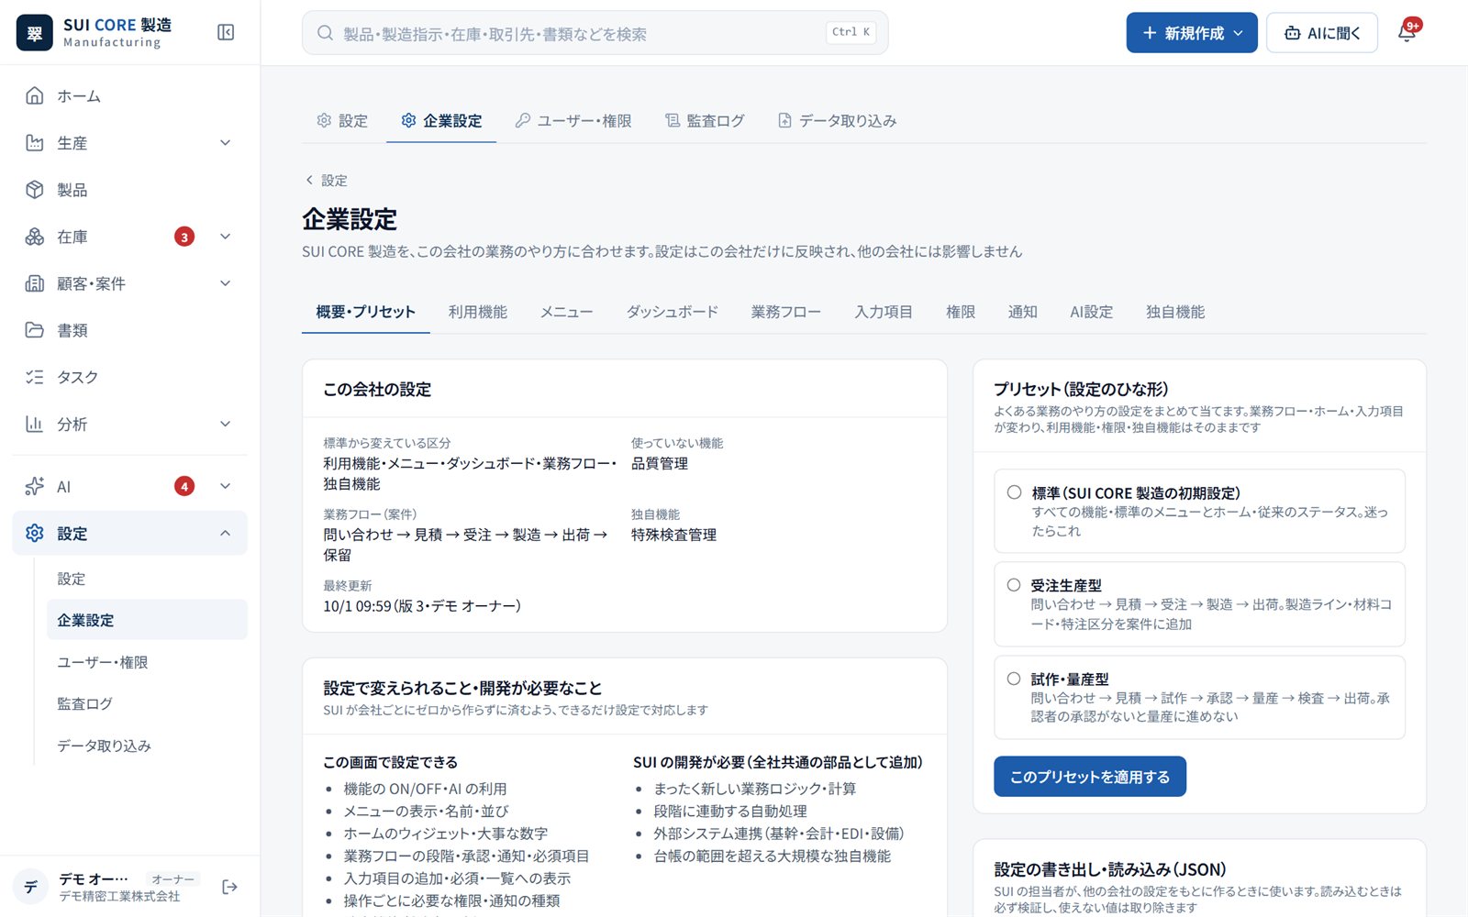
Task: Click the 製品 box icon
Action: 35,189
